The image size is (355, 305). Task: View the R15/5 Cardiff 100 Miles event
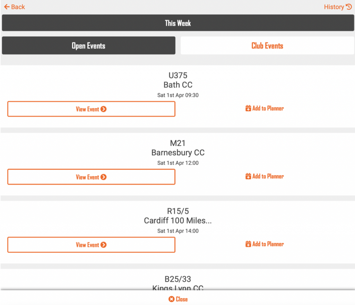(x=91, y=245)
